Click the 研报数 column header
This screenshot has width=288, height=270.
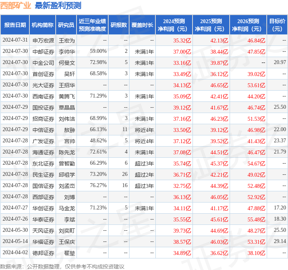coord(119,25)
